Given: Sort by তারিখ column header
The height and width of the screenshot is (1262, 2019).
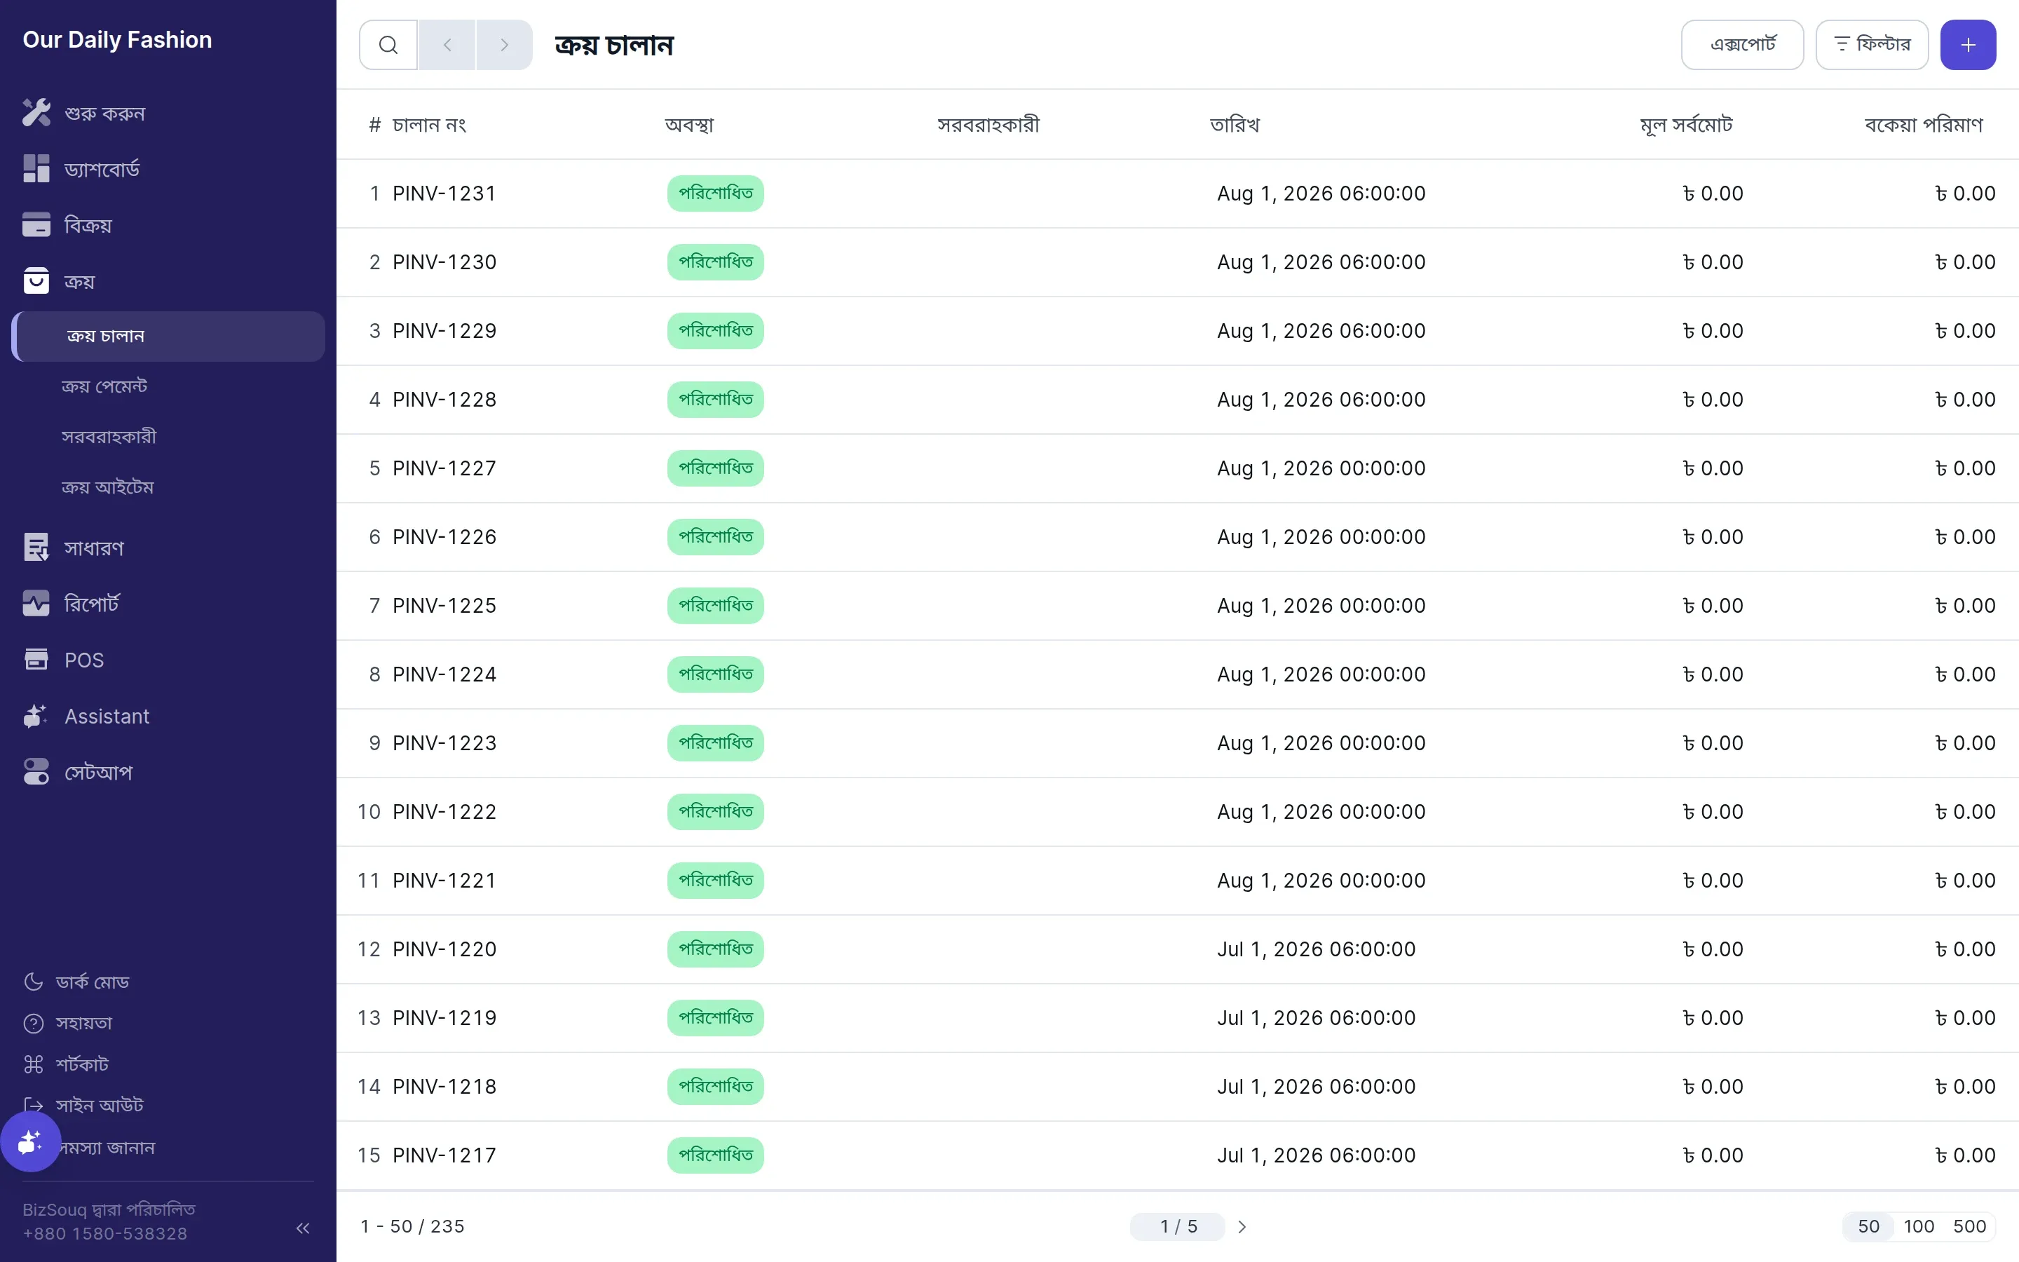Looking at the screenshot, I should click(1235, 124).
